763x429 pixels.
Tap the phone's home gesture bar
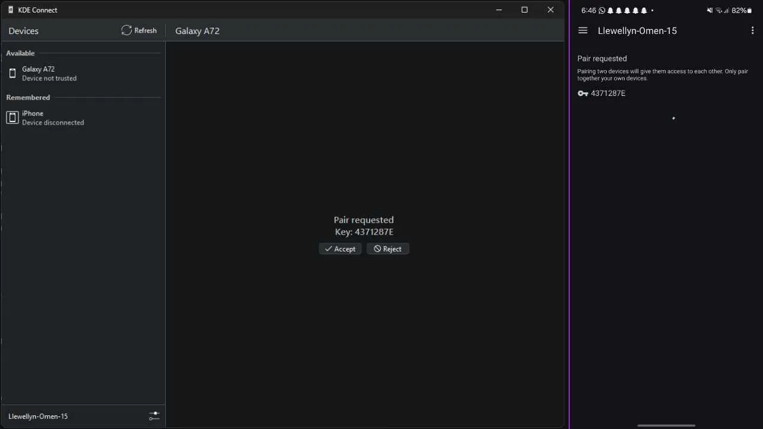(x=666, y=425)
